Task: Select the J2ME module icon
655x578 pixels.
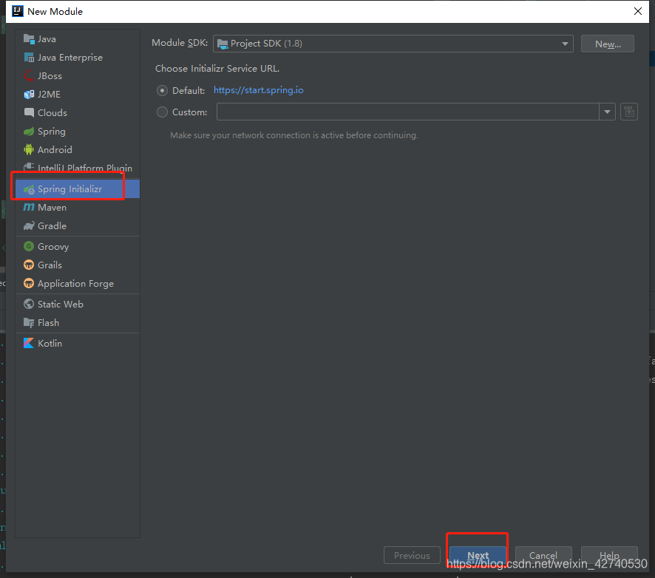Action: [x=29, y=95]
